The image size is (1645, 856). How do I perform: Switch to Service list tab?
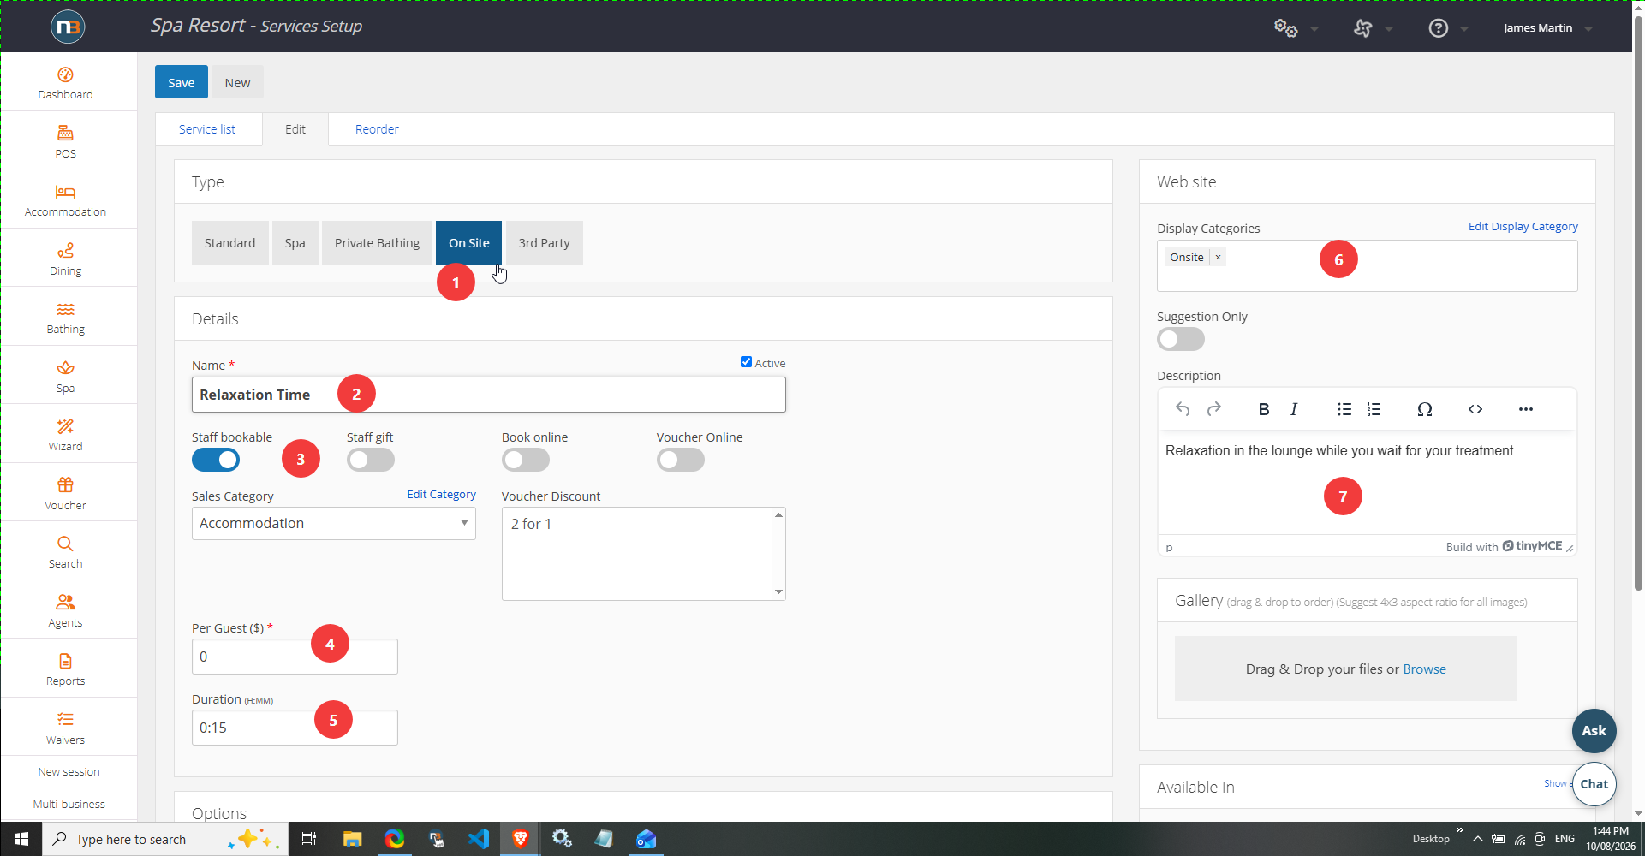[x=207, y=129]
